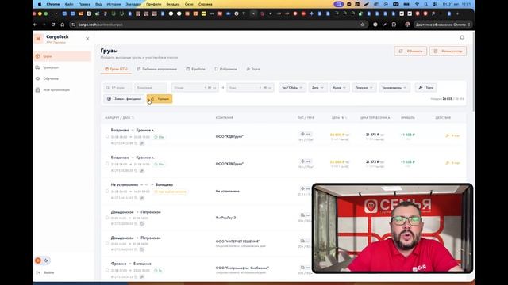508x285 pixels.
Task: Click the orange theme icon at sidebar bottom
Action: click(38, 260)
